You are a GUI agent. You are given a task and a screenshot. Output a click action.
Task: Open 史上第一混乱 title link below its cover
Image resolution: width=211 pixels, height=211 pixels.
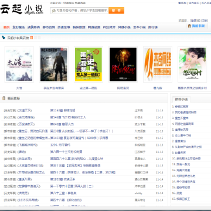pos(89,88)
